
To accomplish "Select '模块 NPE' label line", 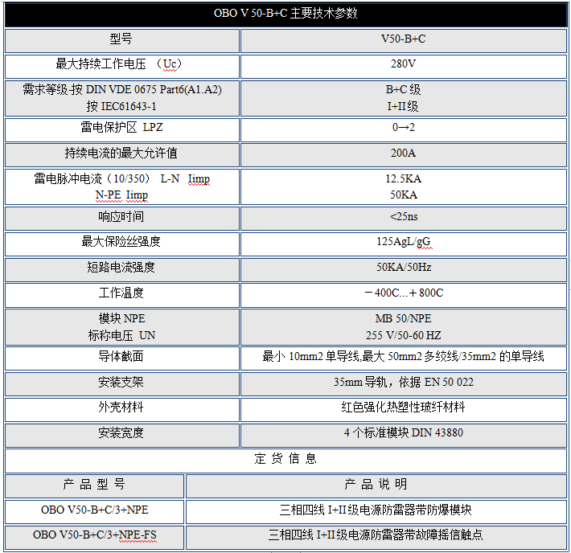I will pyautogui.click(x=121, y=318).
